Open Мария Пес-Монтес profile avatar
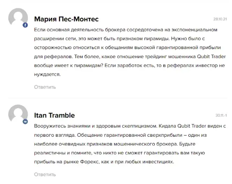 pos(18,17)
